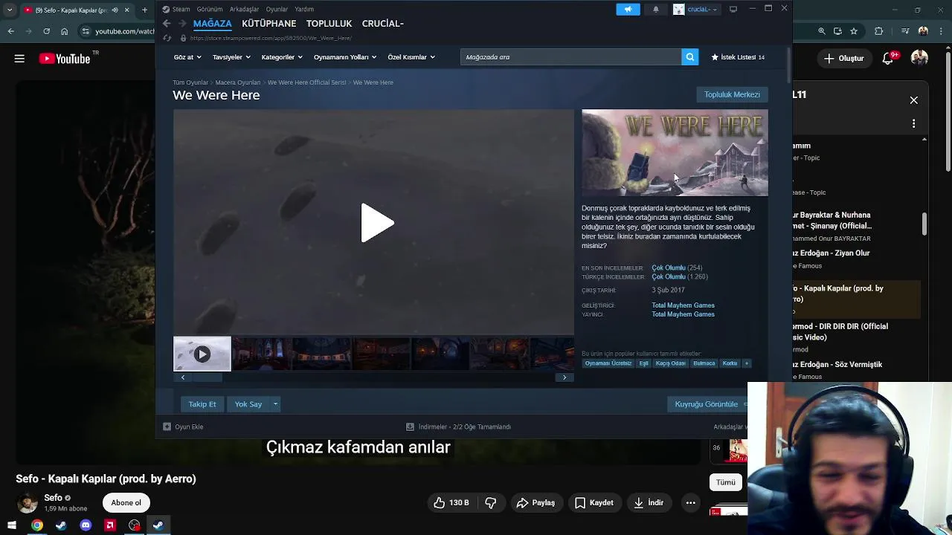This screenshot has height=535, width=952.
Task: Bookmark this page with Chrome star
Action: click(854, 31)
